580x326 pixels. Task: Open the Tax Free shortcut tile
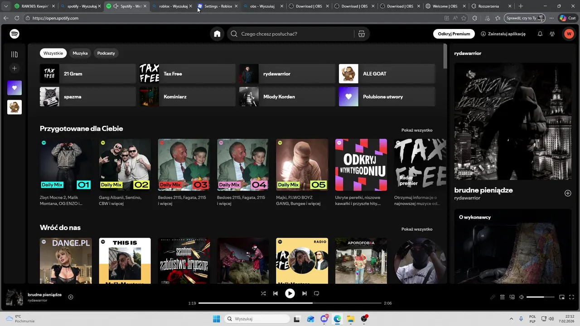tap(188, 74)
